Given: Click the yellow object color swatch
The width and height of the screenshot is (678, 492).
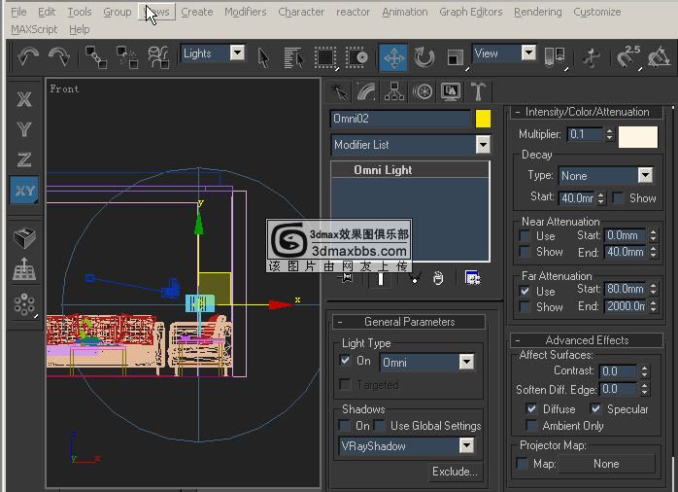Looking at the screenshot, I should coord(483,119).
